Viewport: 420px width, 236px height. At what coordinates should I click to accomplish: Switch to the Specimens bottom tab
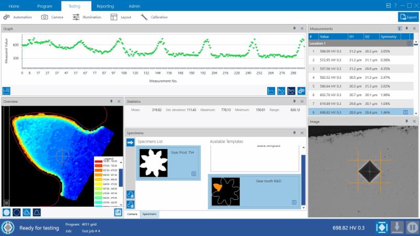(150, 214)
